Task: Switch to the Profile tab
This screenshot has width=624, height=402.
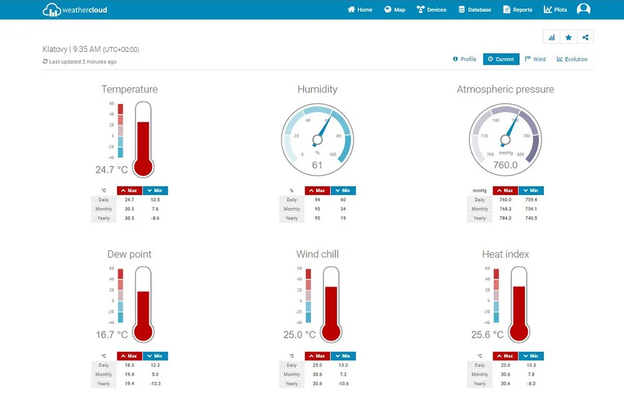Action: pos(464,59)
